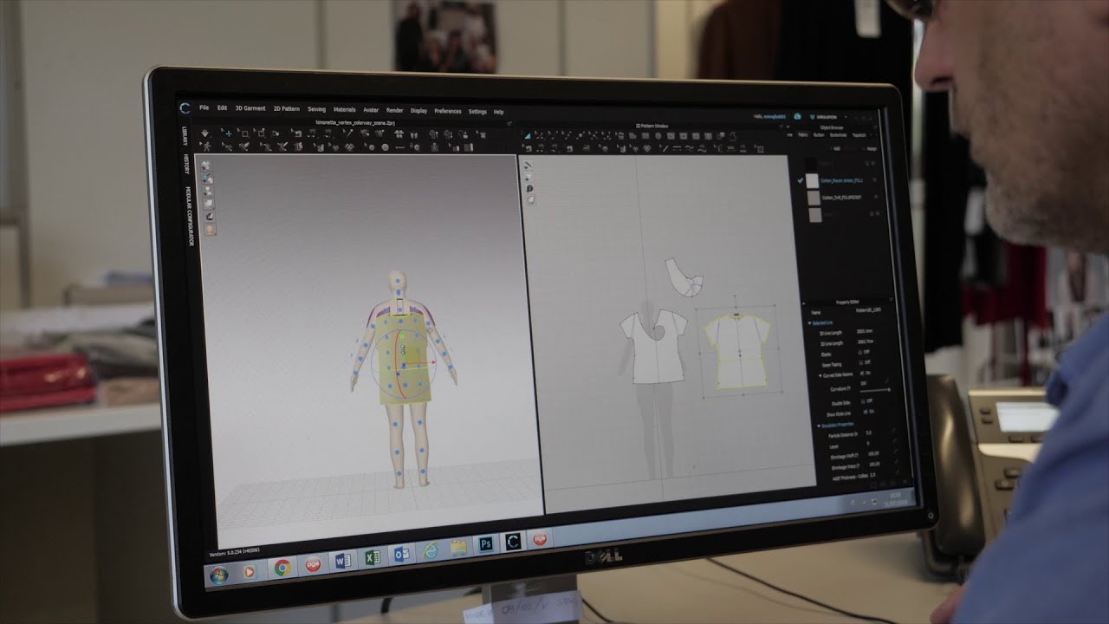Open the Sewing menu
1109x624 pixels.
click(x=317, y=109)
